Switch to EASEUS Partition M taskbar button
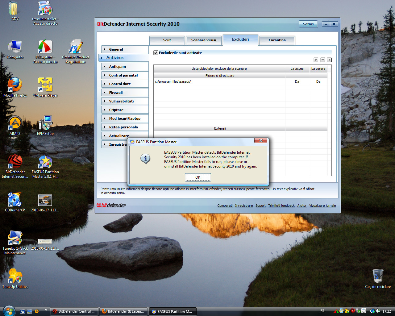 (173, 311)
